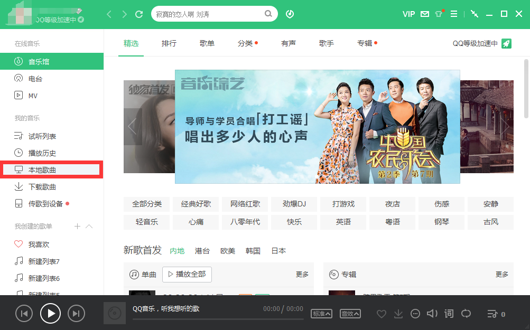Screen dimensions: 530x330
Task: Open the main menu hamburger icon
Action: [454, 14]
